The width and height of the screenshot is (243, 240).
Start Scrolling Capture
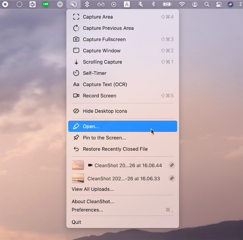coord(122,62)
